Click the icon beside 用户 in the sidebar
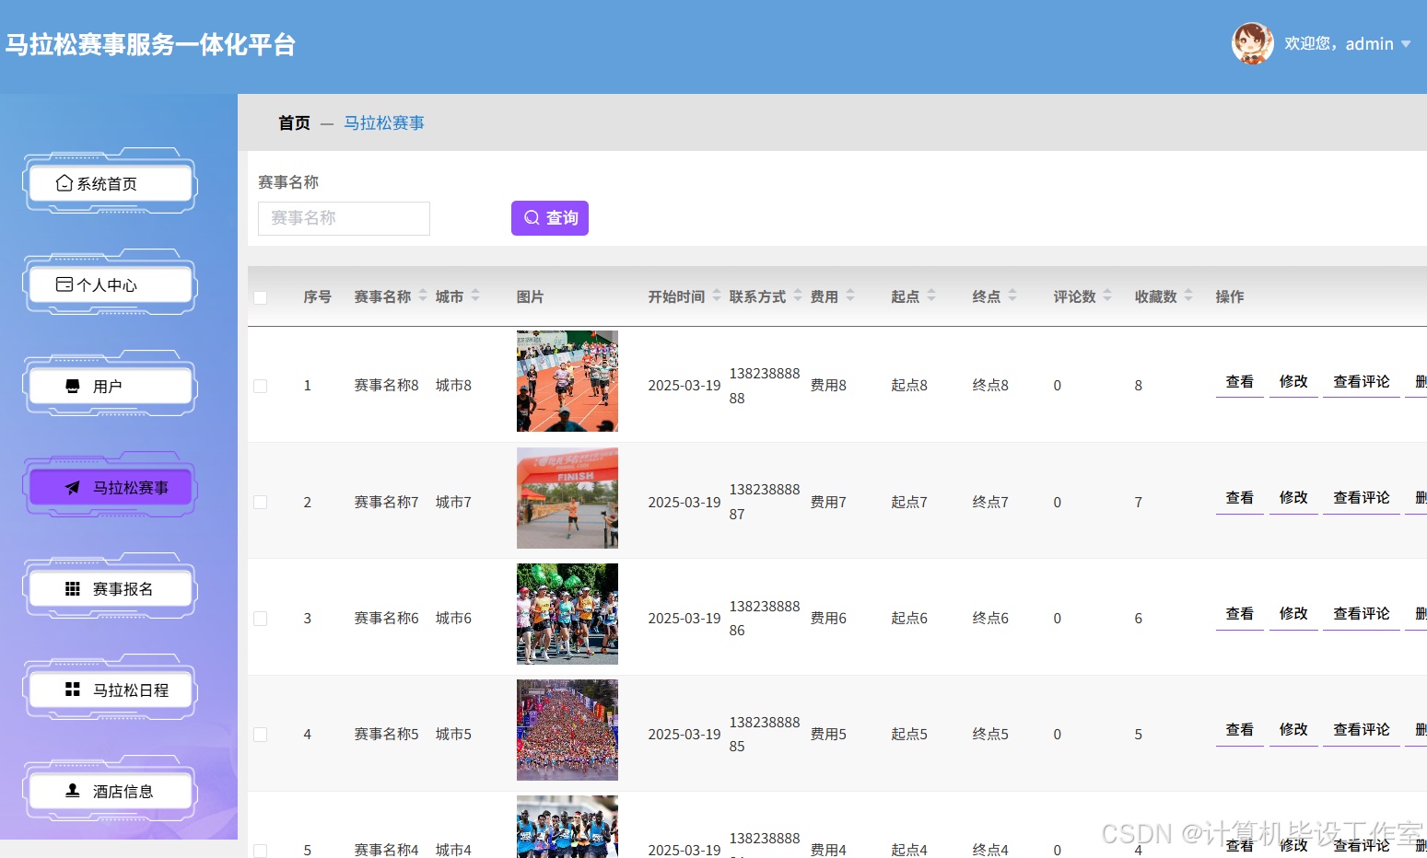This screenshot has width=1427, height=858. tap(73, 386)
